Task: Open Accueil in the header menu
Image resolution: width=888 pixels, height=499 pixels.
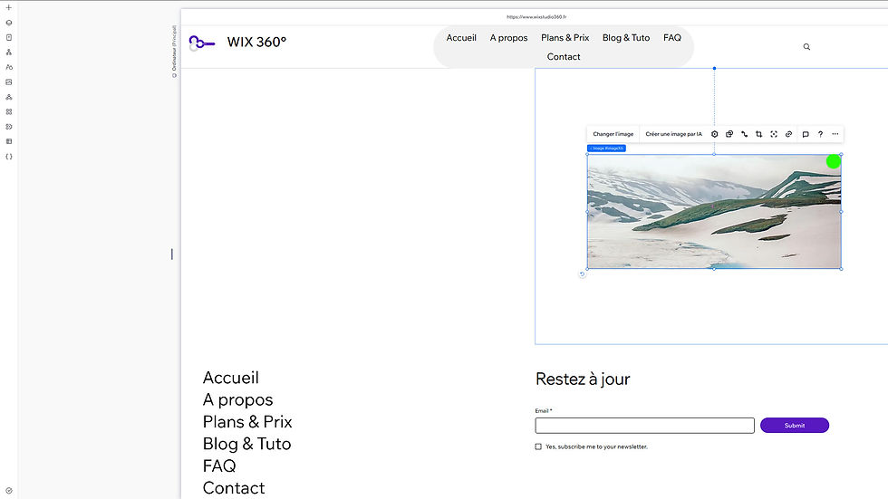Action: click(x=461, y=38)
